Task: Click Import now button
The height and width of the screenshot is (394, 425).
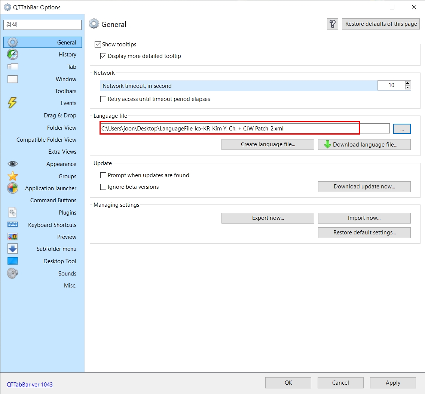Action: click(364, 218)
